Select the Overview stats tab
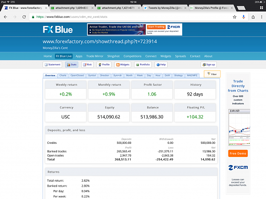The height and width of the screenshot is (199, 266). pyautogui.click(x=50, y=76)
